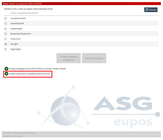Tick the kpgp/kpgp account checkbox
Viewport: 163px width, 140px height.
tap(5, 49)
